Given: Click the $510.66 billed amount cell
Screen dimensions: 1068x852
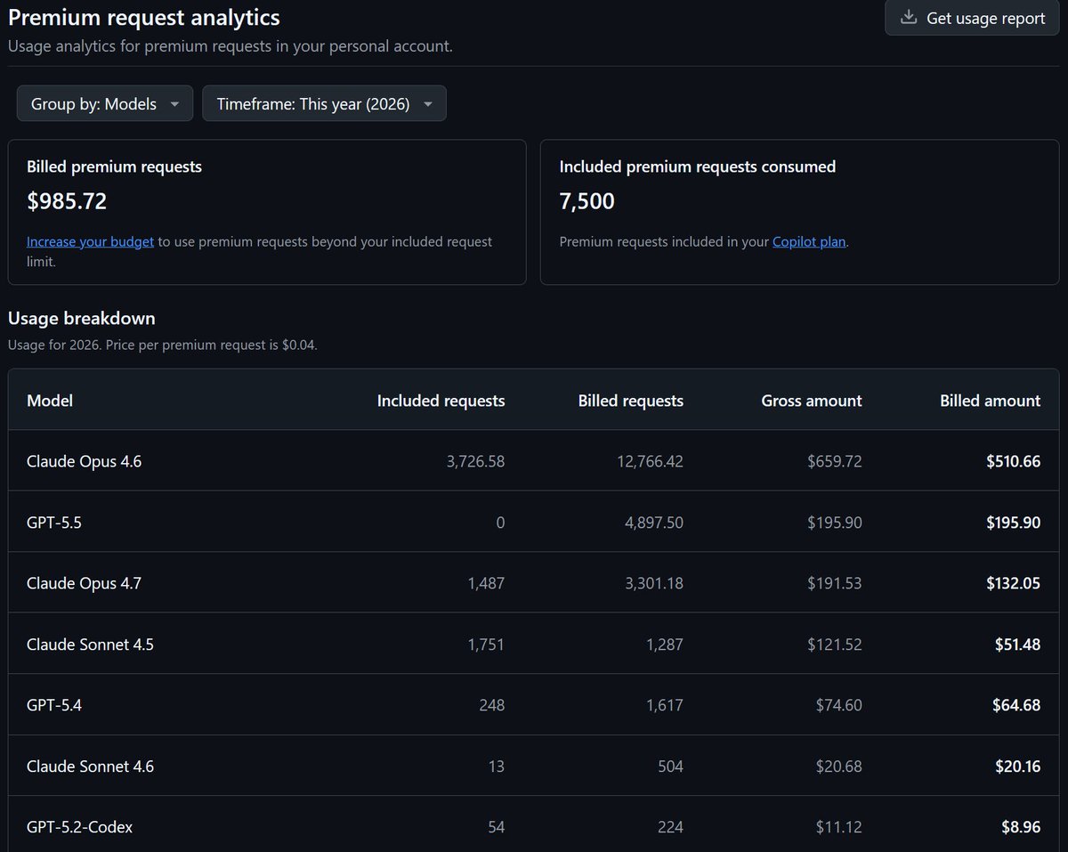Looking at the screenshot, I should tap(1013, 461).
